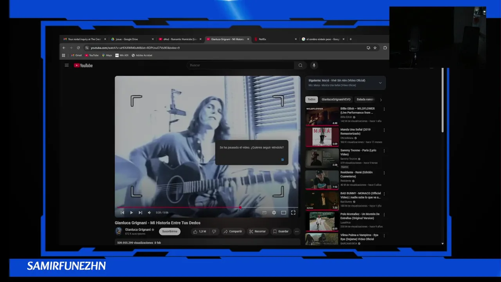Skip to previous video in playlist
This screenshot has height=282, width=501.
(122, 213)
